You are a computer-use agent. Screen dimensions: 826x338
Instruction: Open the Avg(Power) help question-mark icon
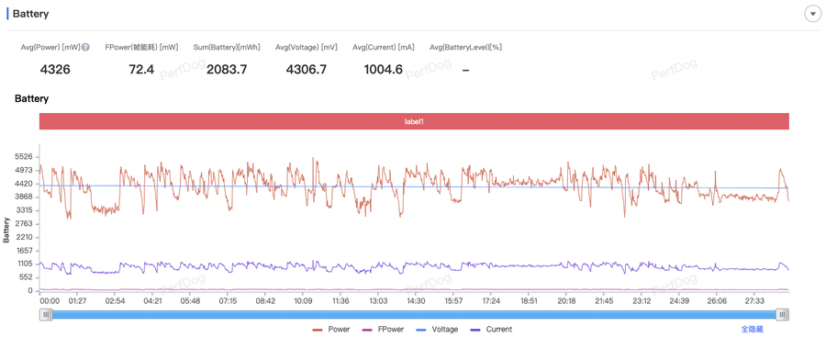click(85, 47)
